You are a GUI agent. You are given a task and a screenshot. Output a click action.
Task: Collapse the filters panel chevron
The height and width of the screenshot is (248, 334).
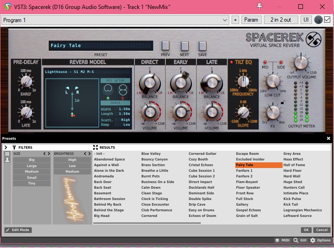[x=6, y=147]
